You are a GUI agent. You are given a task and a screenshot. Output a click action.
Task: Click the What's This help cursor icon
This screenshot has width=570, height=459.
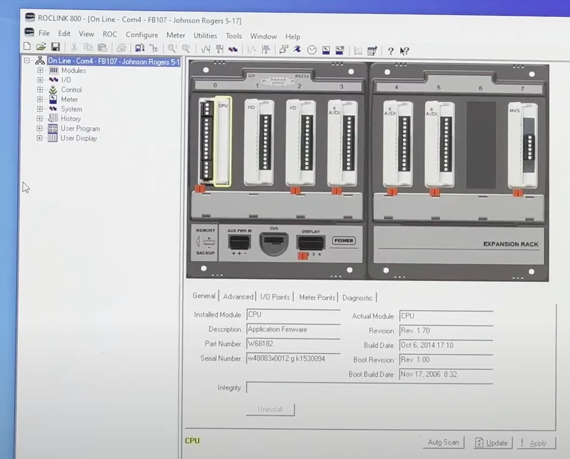pos(404,51)
